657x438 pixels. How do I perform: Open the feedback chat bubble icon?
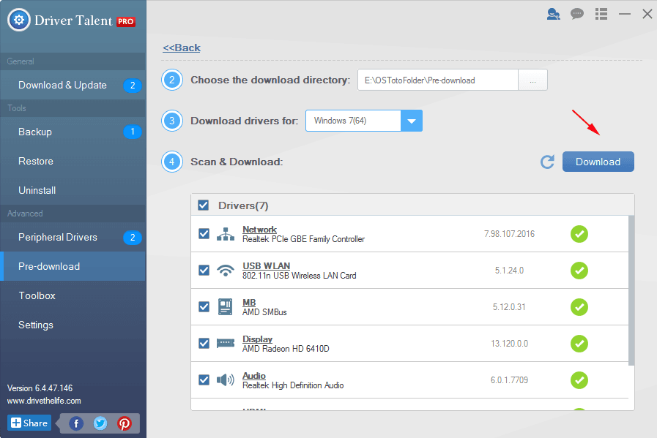[577, 14]
